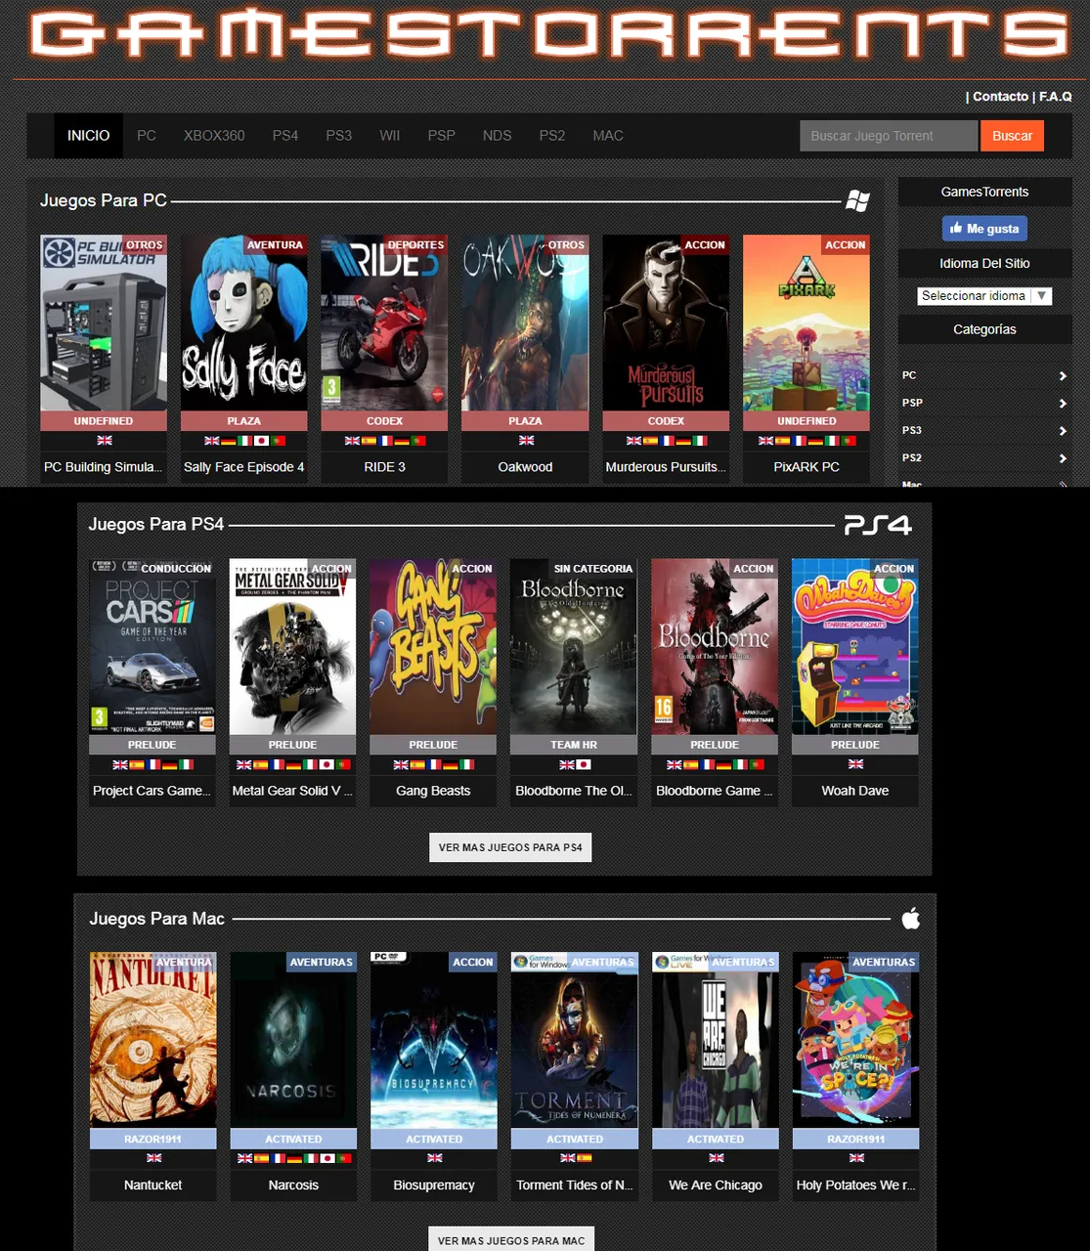Click the Narcosis title text
The width and height of the screenshot is (1090, 1251).
coord(293,1185)
